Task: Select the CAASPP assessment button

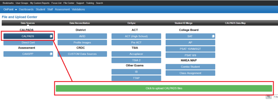Action: (x=28, y=54)
